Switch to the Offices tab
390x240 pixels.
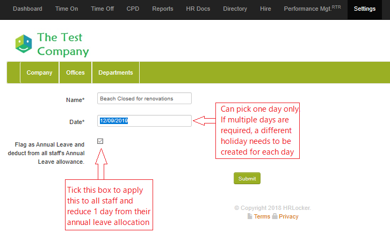pos(75,73)
